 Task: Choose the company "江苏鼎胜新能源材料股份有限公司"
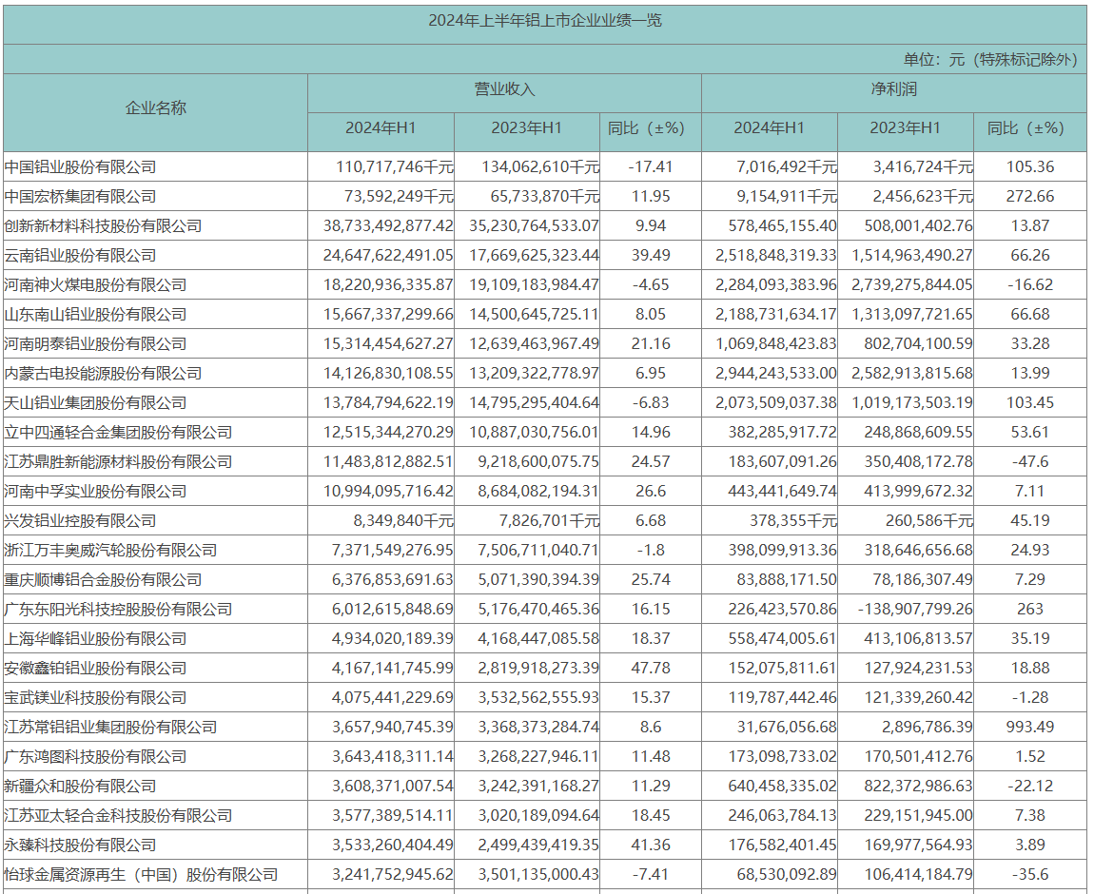pyautogui.click(x=118, y=461)
